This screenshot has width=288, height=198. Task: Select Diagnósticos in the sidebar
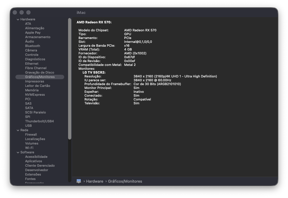(35, 59)
